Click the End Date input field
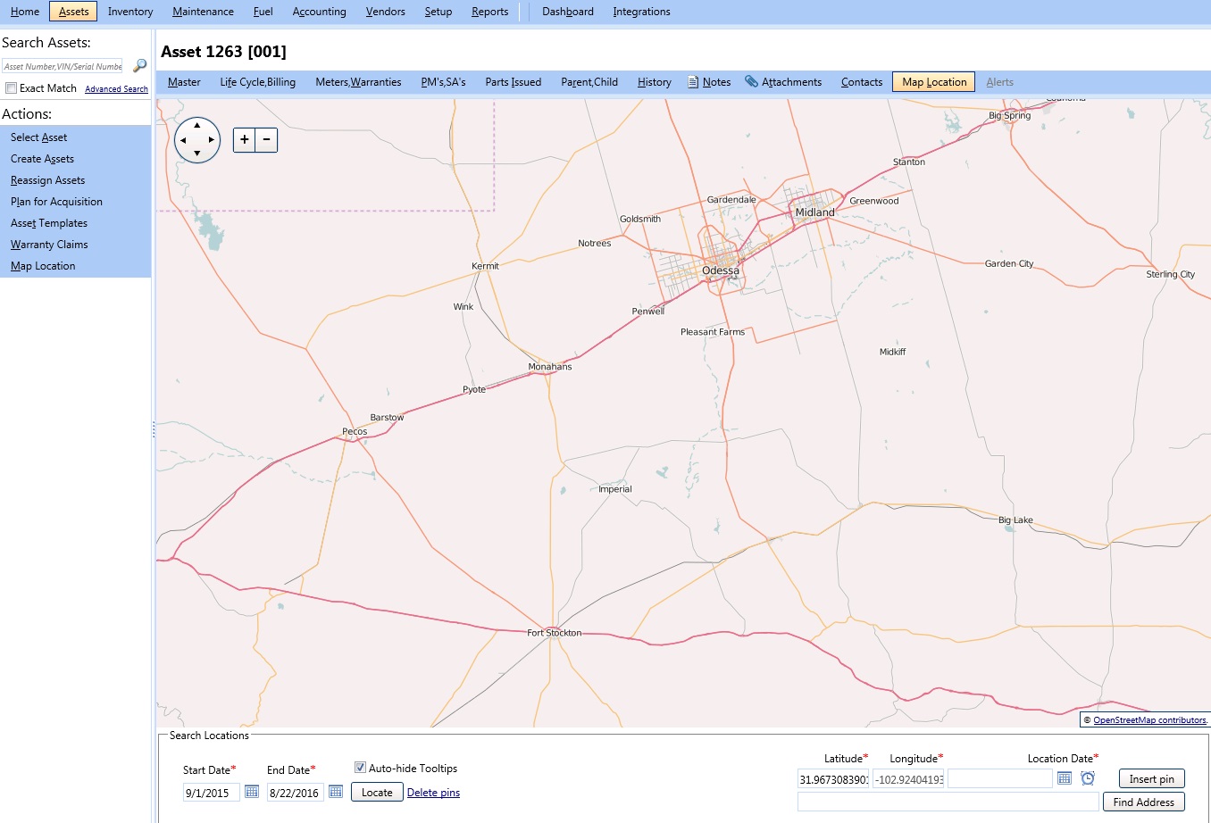 [x=296, y=793]
